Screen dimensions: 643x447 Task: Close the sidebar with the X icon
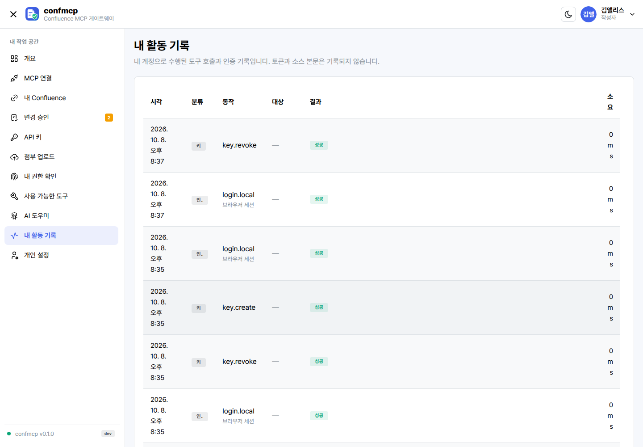tap(13, 14)
